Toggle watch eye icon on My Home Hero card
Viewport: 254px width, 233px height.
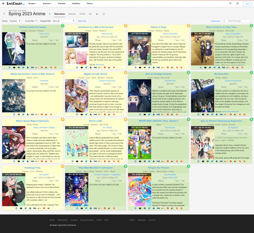[207, 114]
